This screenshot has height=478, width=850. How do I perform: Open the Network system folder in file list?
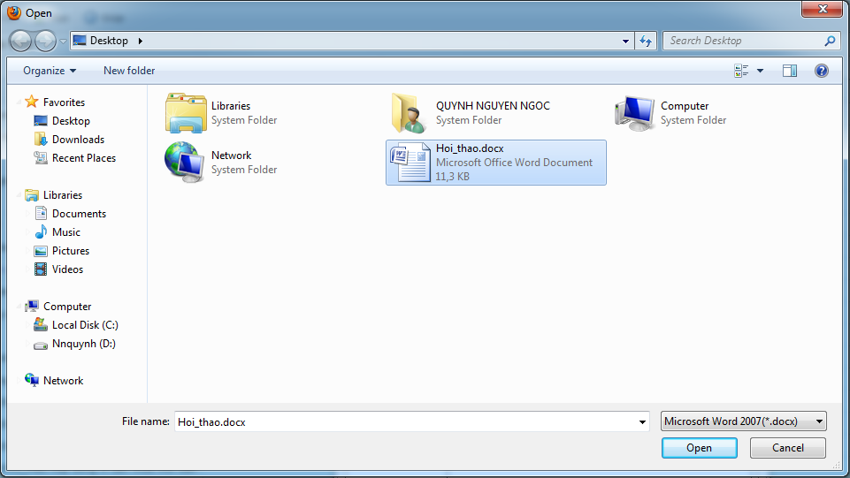tap(185, 163)
